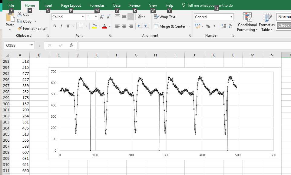Open the Data ribbon tab
This screenshot has width=291, height=175.
pos(117,5)
